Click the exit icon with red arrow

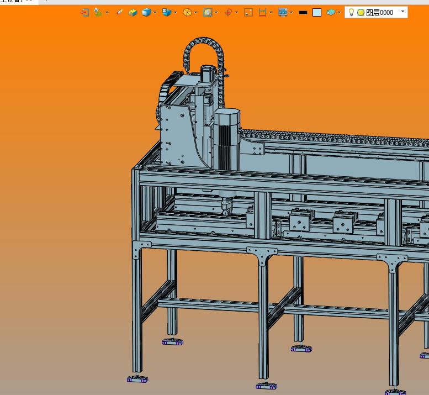point(85,13)
